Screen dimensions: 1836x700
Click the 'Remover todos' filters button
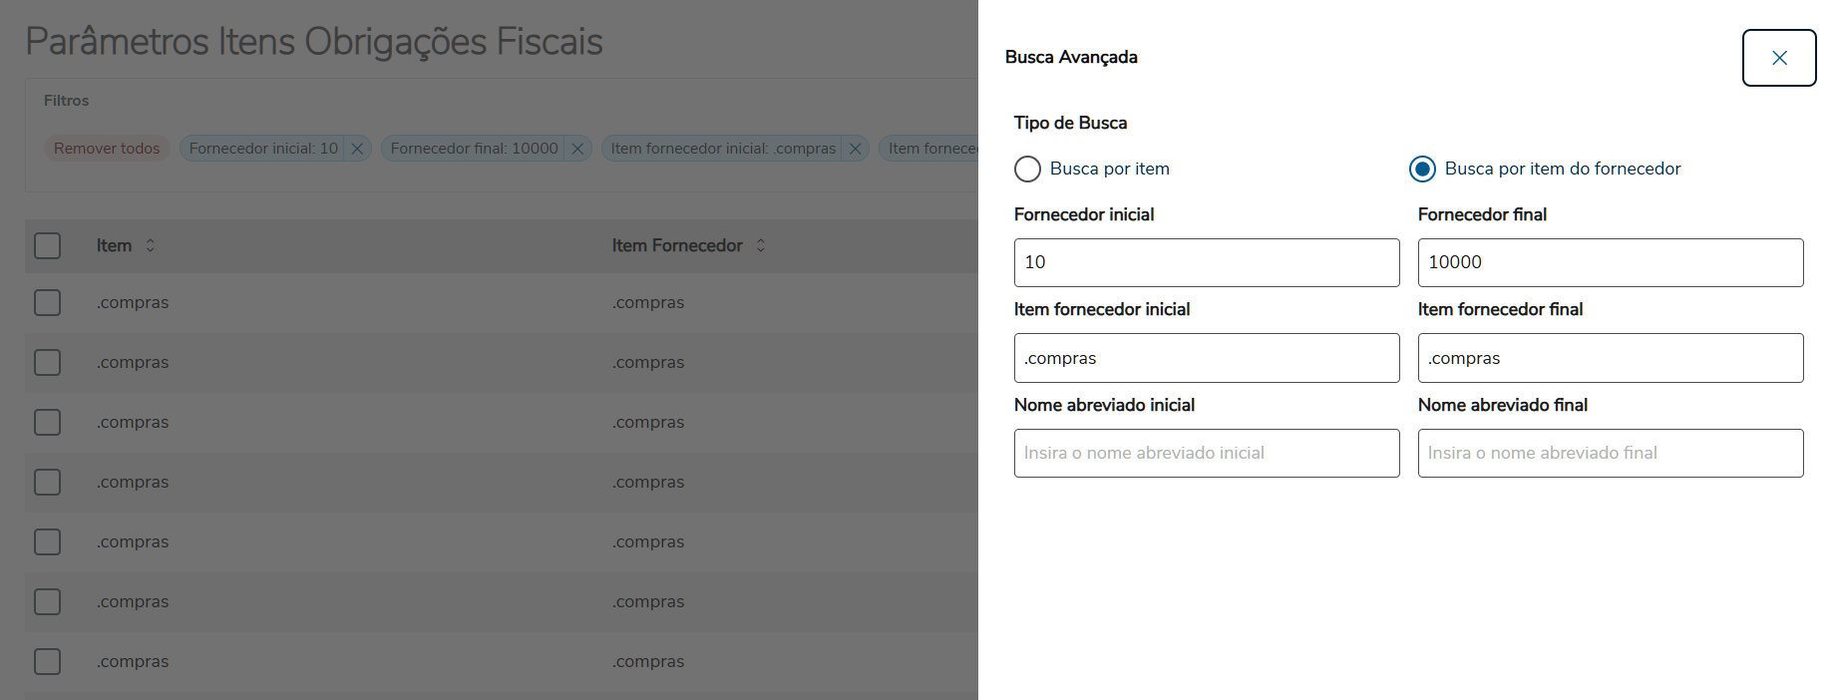(107, 149)
